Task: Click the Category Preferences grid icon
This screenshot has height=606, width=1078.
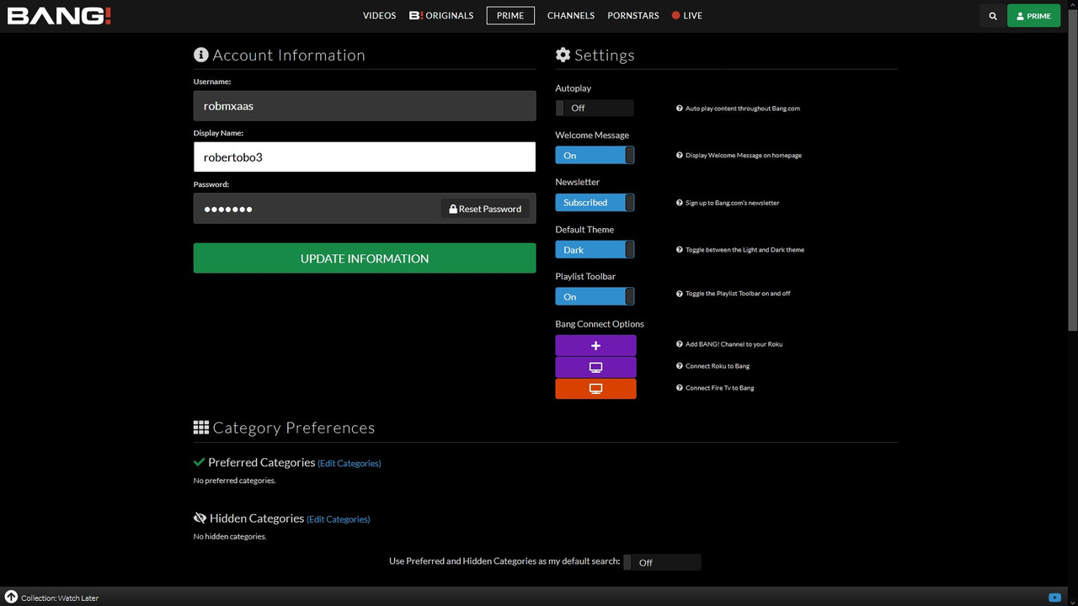Action: [200, 428]
